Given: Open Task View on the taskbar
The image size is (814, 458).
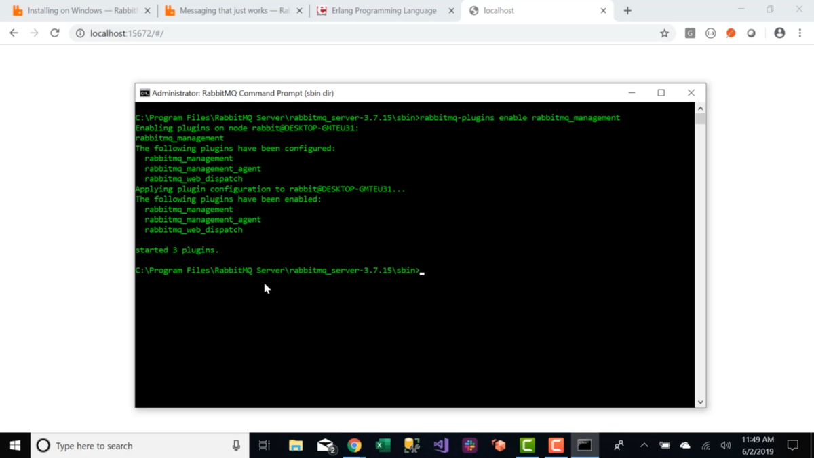Looking at the screenshot, I should pos(265,446).
